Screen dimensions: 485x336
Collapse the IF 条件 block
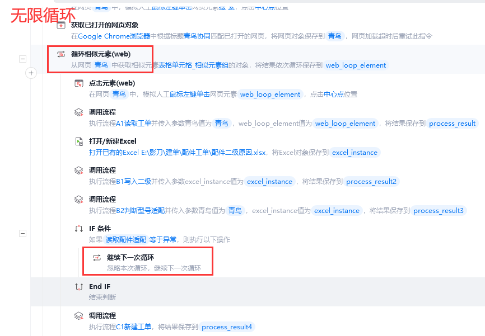(x=22, y=233)
